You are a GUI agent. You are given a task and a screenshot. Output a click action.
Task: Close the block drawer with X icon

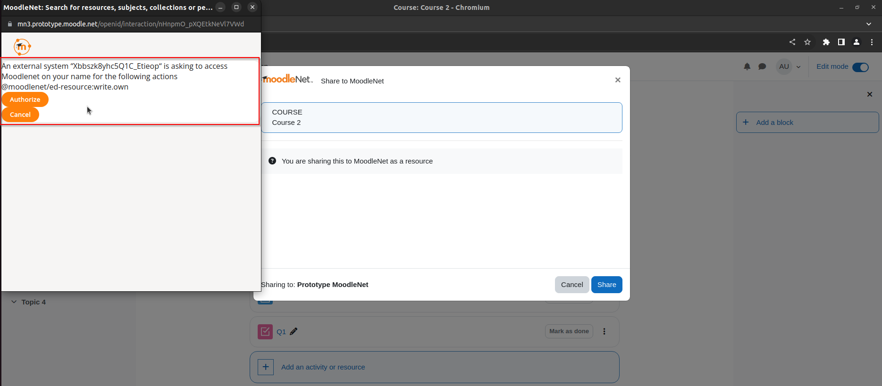(x=870, y=94)
